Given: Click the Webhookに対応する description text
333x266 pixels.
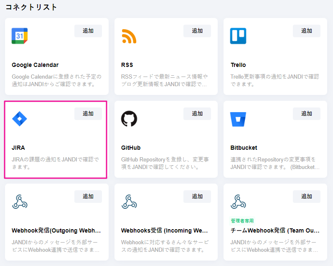Looking at the screenshot, I should (x=165, y=246).
